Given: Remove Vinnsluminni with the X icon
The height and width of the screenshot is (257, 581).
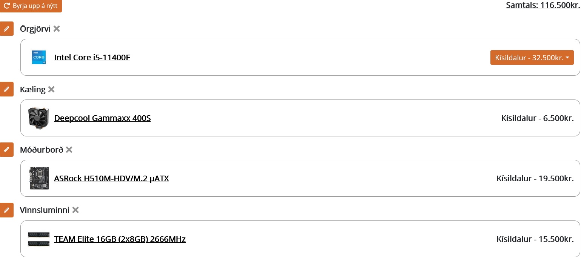Looking at the screenshot, I should 76,210.
